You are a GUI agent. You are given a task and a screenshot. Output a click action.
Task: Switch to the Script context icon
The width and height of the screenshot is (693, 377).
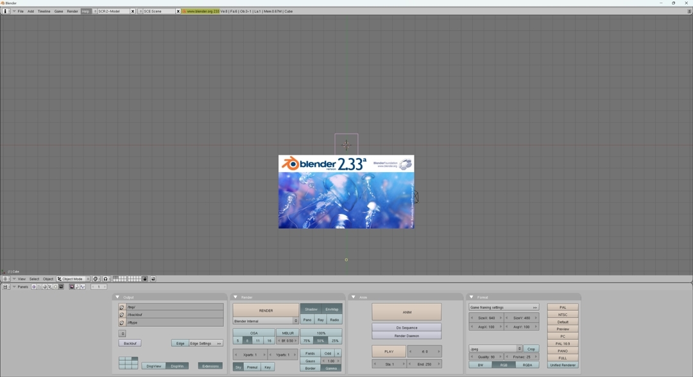coord(39,286)
